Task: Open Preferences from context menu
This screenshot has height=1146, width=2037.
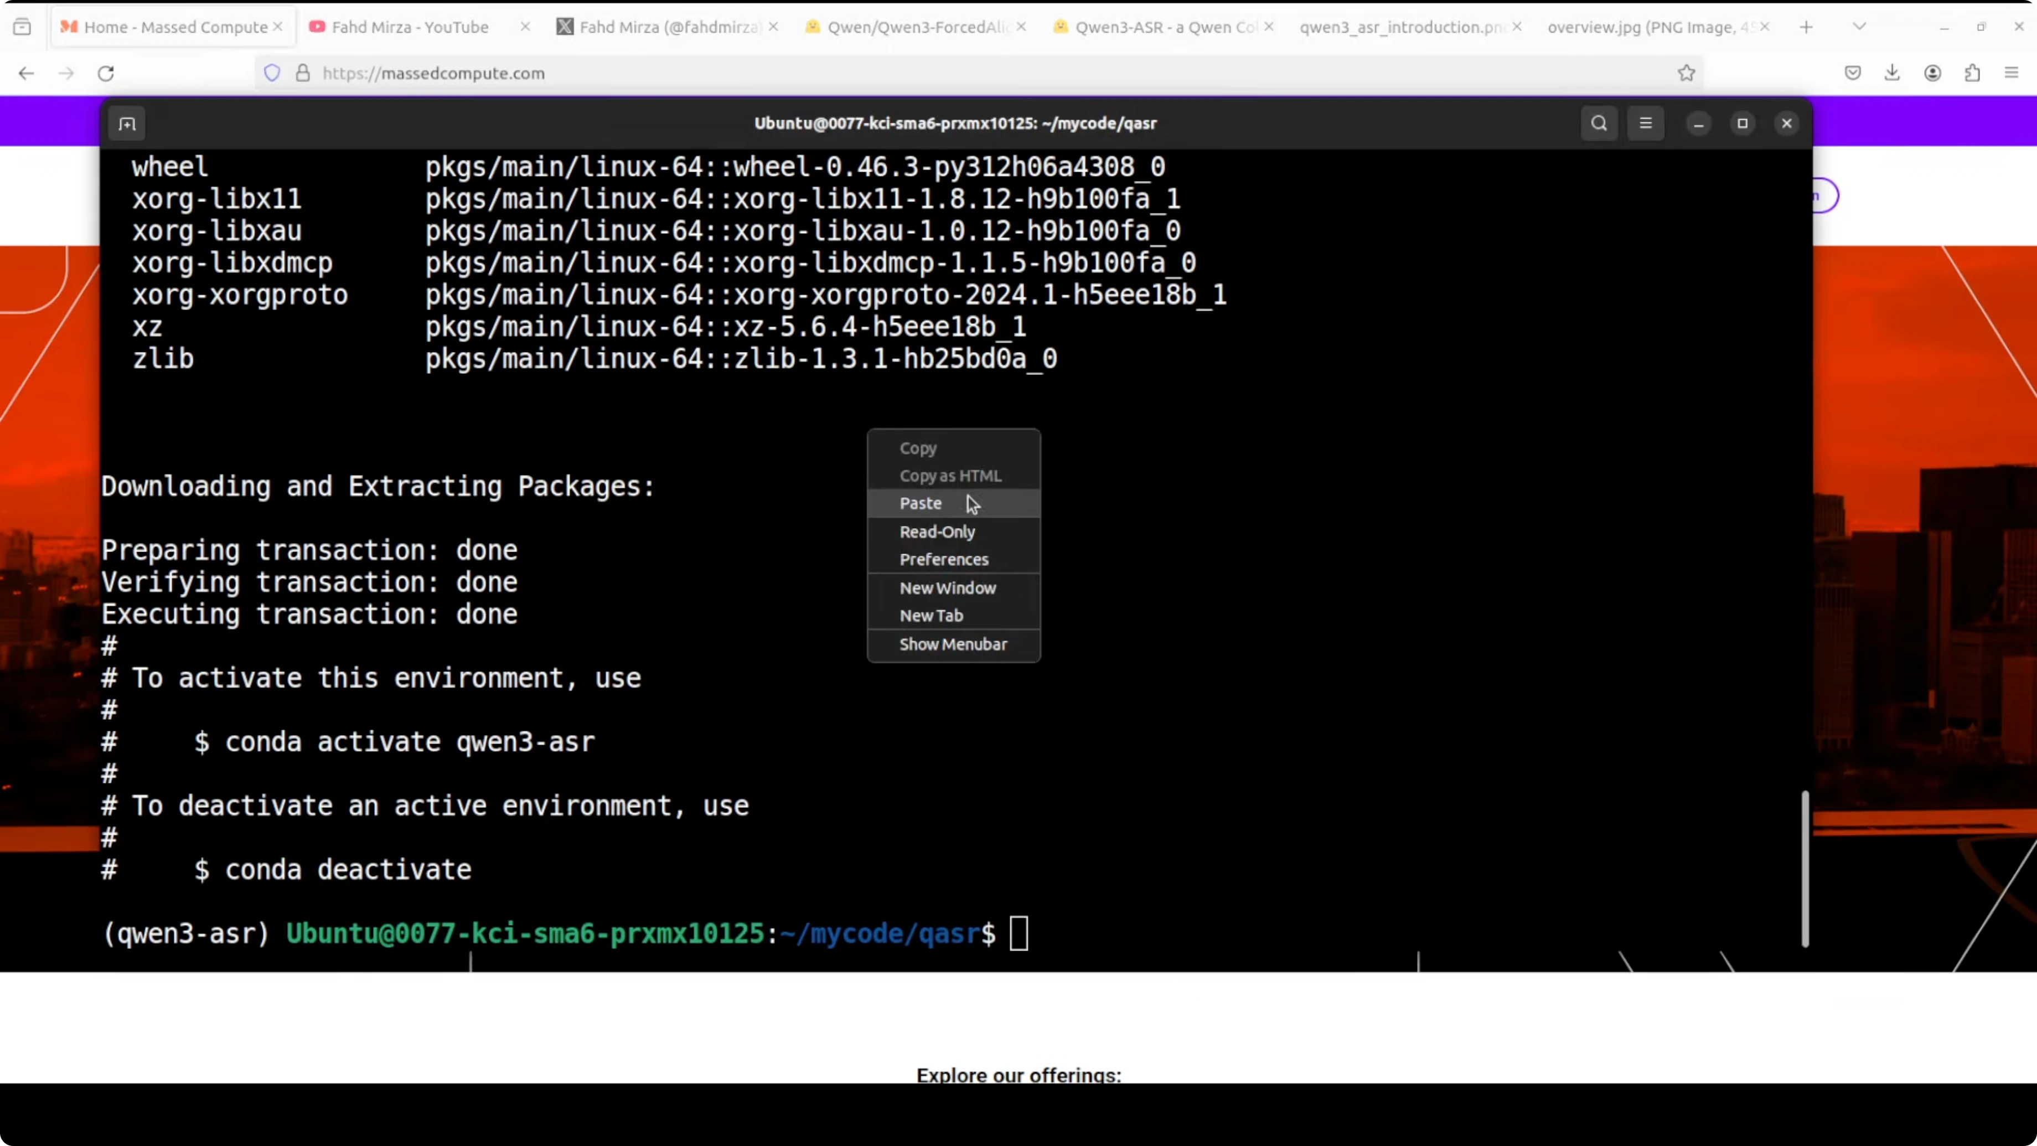Action: [943, 559]
